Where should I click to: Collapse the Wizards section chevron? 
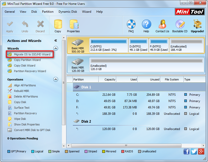click(56, 48)
